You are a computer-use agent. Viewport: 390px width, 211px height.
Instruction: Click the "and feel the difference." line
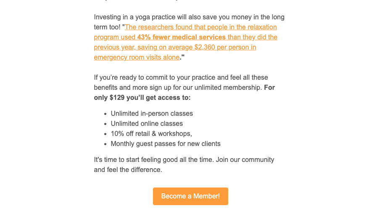128,170
